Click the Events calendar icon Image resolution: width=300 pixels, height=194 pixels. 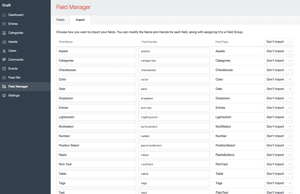[x=4, y=69]
